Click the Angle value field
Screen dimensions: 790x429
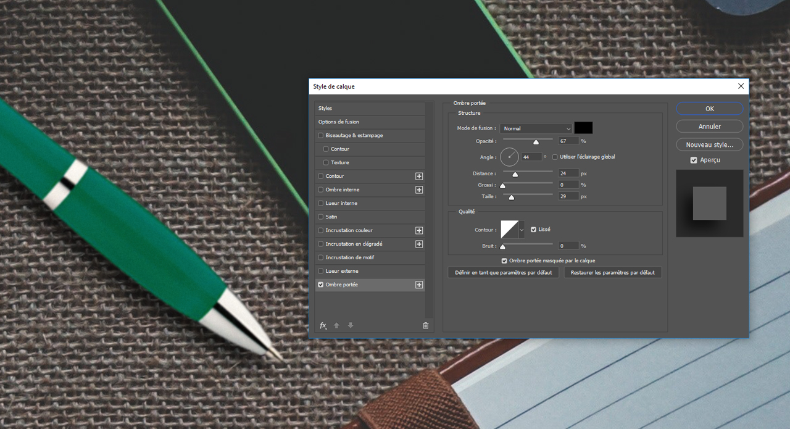click(x=531, y=157)
